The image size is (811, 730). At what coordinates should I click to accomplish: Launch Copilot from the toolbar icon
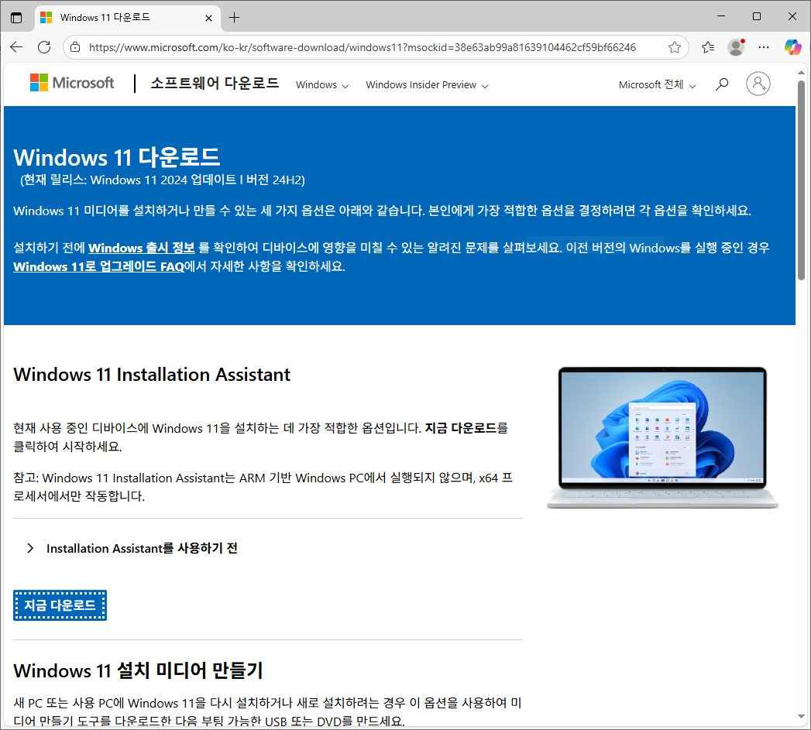(x=792, y=47)
